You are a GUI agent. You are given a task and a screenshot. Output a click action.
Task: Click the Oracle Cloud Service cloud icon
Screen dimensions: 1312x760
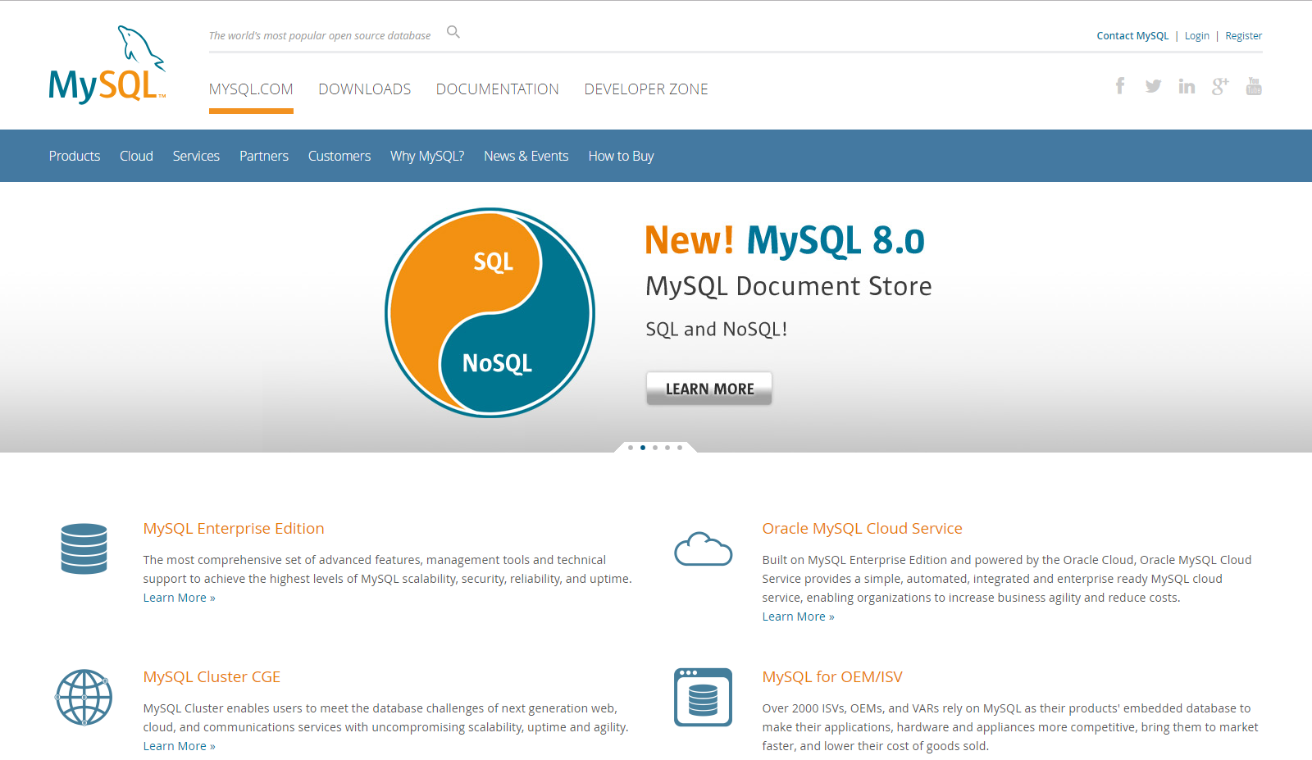pyautogui.click(x=703, y=548)
